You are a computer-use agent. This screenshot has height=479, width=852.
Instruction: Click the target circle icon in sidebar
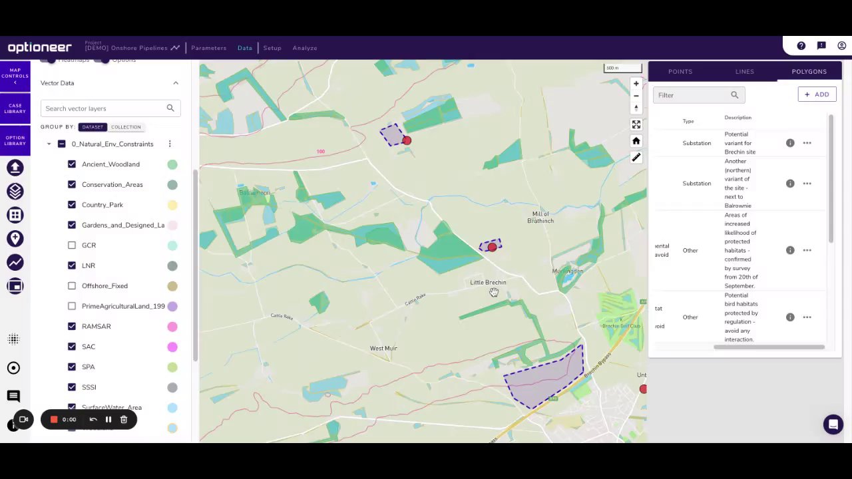13,368
